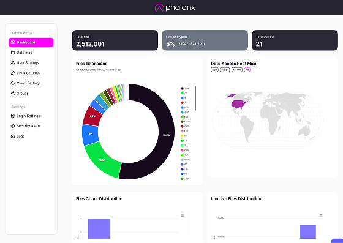Open Cloud Settings via the cloud icon
This screenshot has width=343, height=243.
click(13, 83)
